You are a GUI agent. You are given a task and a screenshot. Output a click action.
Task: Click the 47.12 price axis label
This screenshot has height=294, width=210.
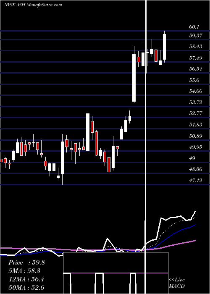(x=196, y=180)
